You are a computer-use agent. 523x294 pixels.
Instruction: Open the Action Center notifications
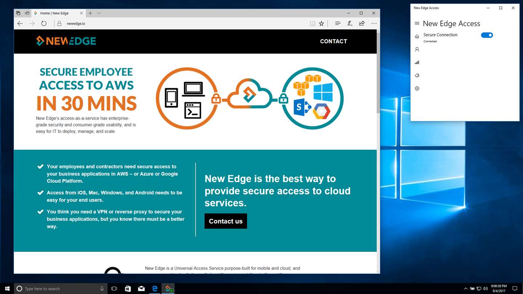coord(515,289)
